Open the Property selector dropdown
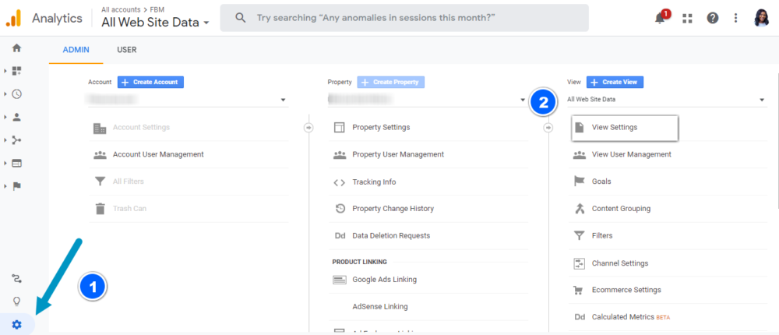The width and height of the screenshot is (779, 335). coord(427,100)
